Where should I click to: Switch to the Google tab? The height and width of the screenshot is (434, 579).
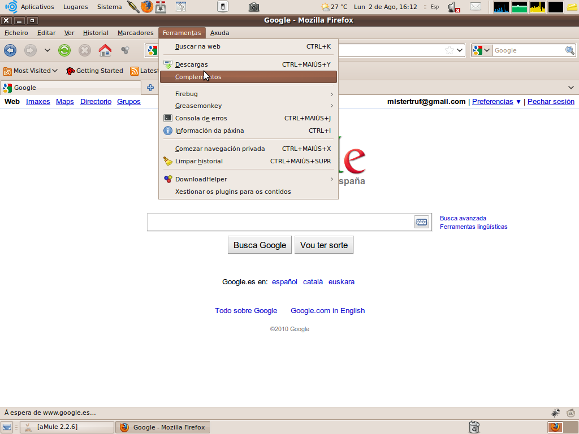71,88
